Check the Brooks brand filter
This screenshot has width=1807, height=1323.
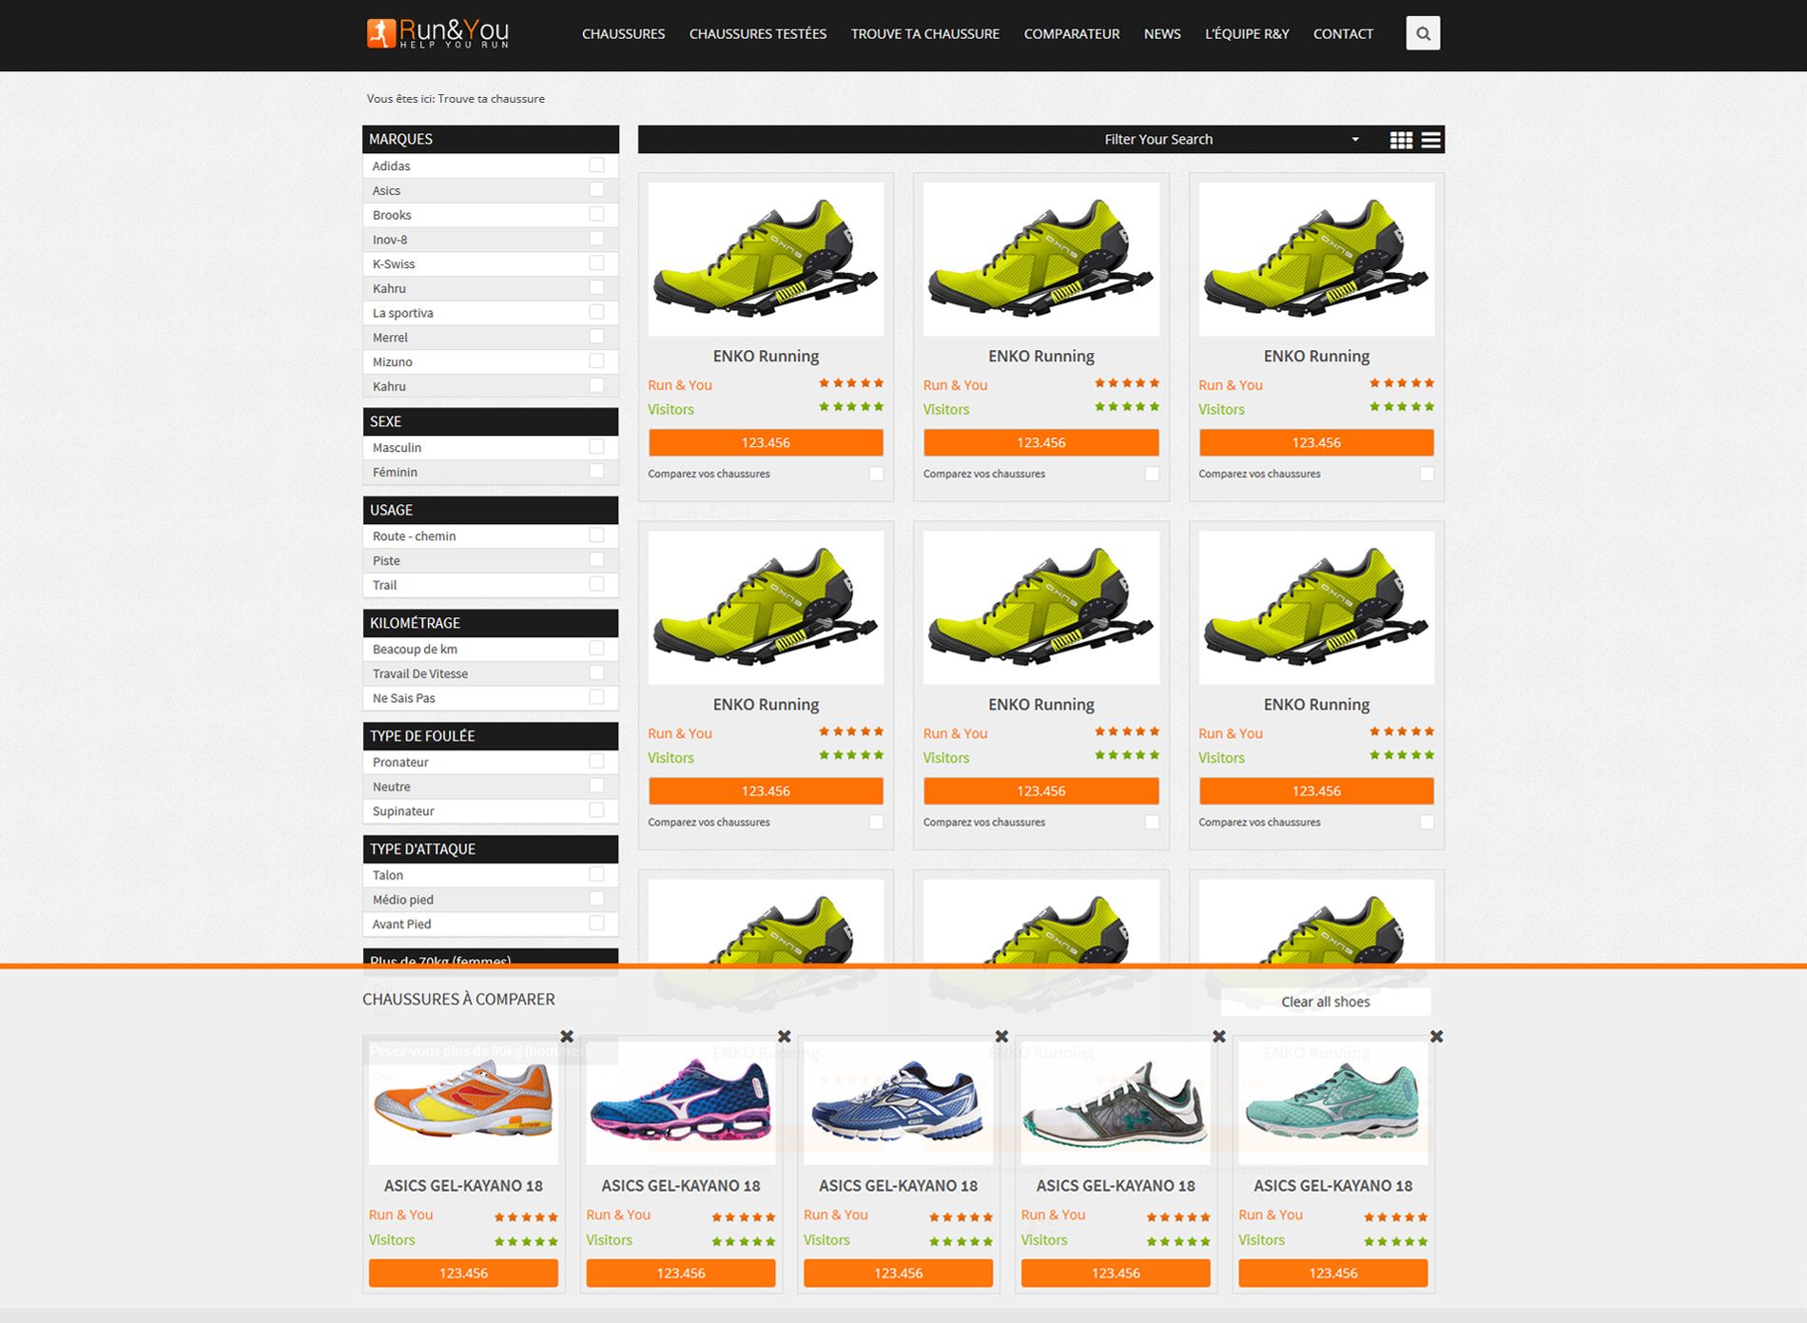coord(596,214)
